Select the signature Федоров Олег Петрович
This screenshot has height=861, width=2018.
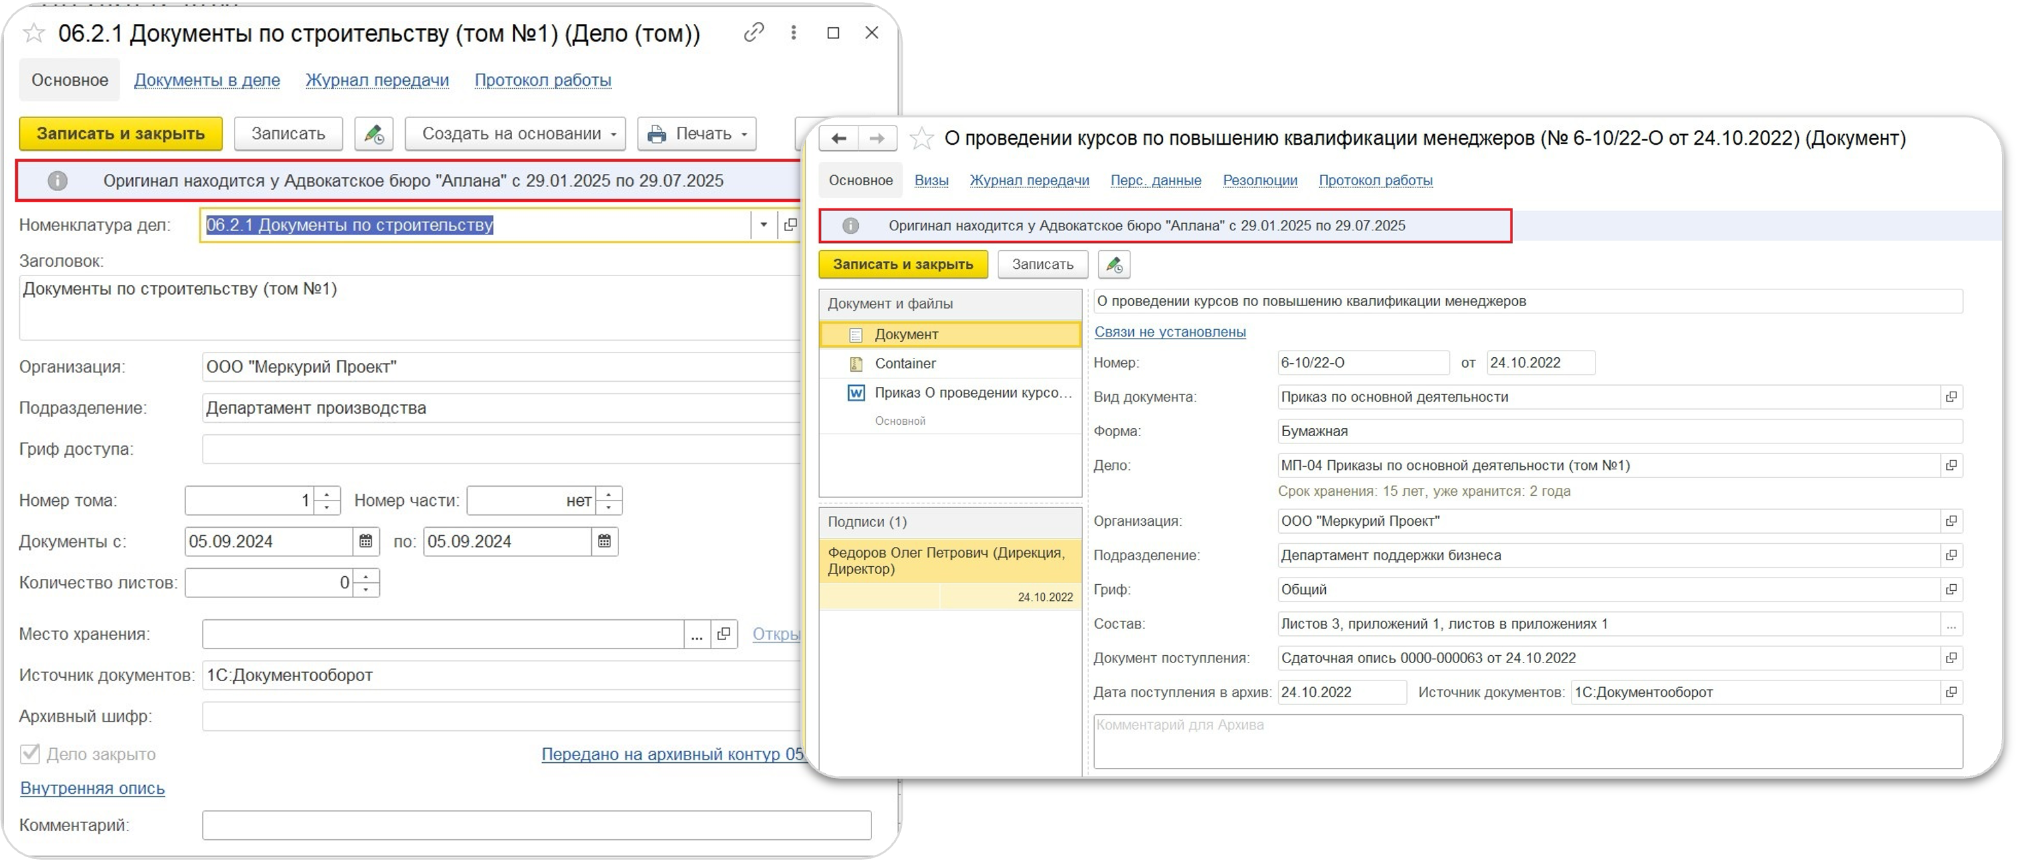951,561
